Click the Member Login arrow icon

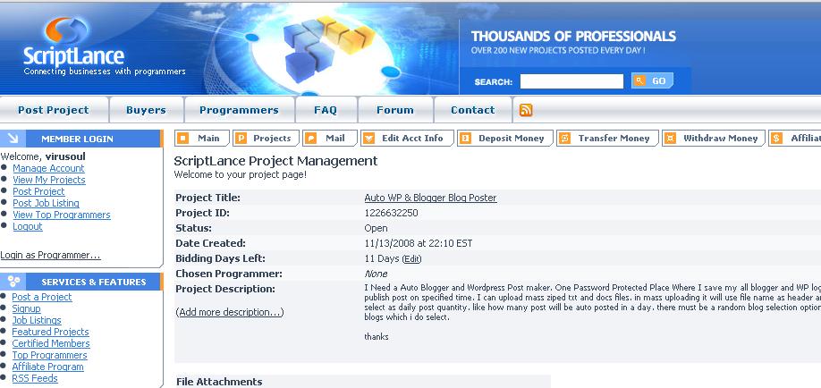click(13, 139)
